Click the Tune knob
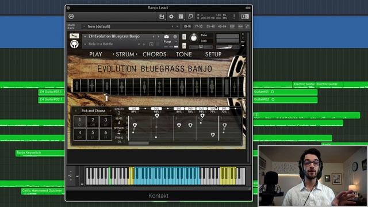The image size is (368, 207). tap(194, 38)
